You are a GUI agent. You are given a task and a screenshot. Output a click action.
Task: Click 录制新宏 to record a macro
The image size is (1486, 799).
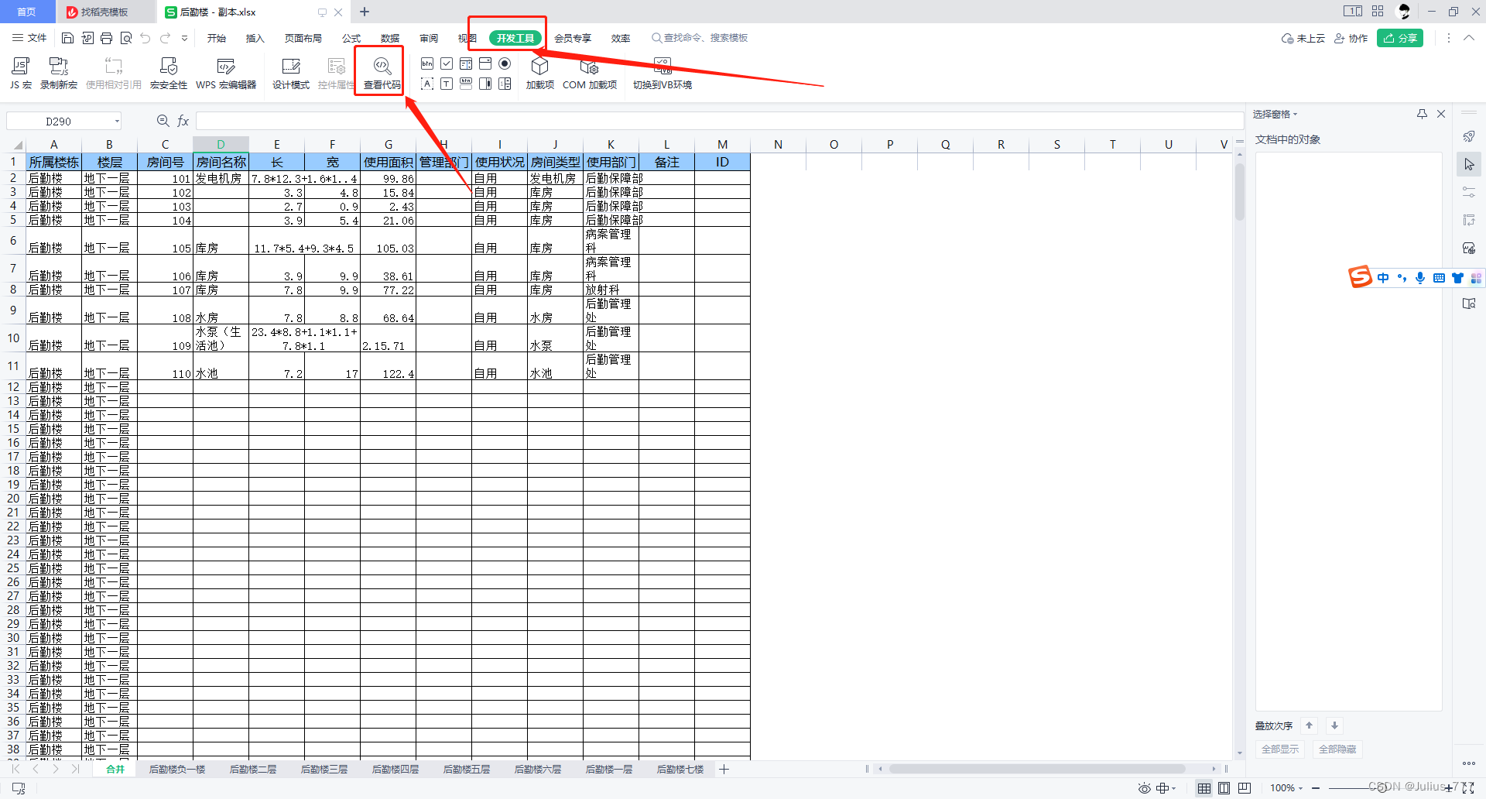58,72
